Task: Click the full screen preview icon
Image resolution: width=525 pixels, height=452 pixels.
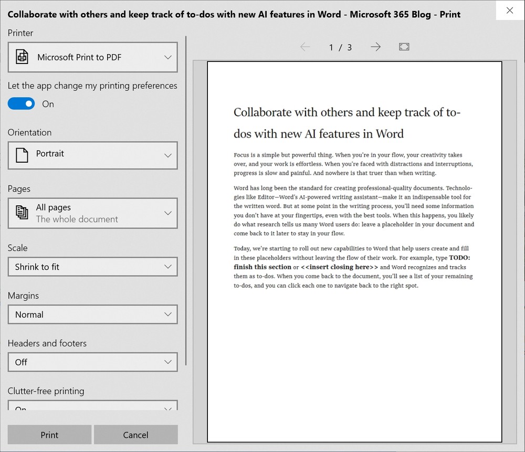Action: tap(404, 47)
